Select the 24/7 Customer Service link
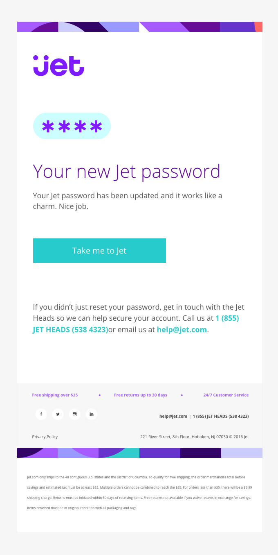This screenshot has height=555, width=278. point(226,395)
